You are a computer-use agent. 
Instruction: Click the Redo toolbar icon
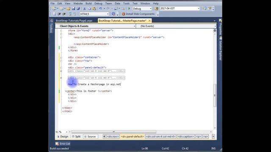108,8
